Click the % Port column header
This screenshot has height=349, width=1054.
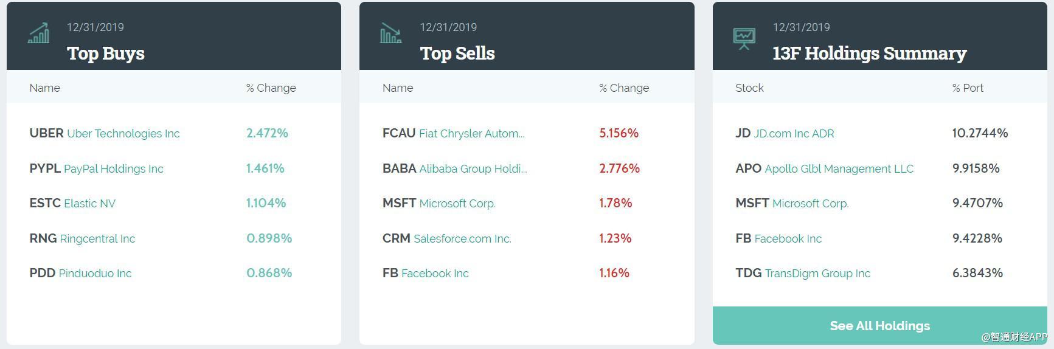coord(968,88)
